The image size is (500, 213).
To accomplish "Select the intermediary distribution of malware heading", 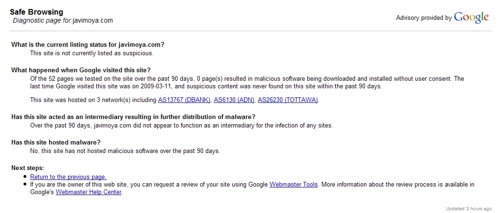I will tap(133, 117).
